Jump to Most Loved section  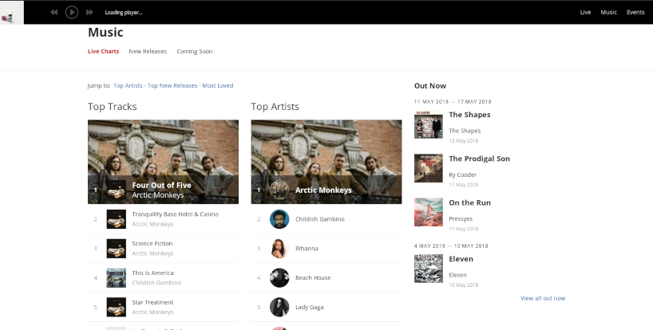coord(218,85)
